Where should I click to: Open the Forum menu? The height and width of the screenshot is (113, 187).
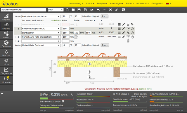[x=130, y=4]
